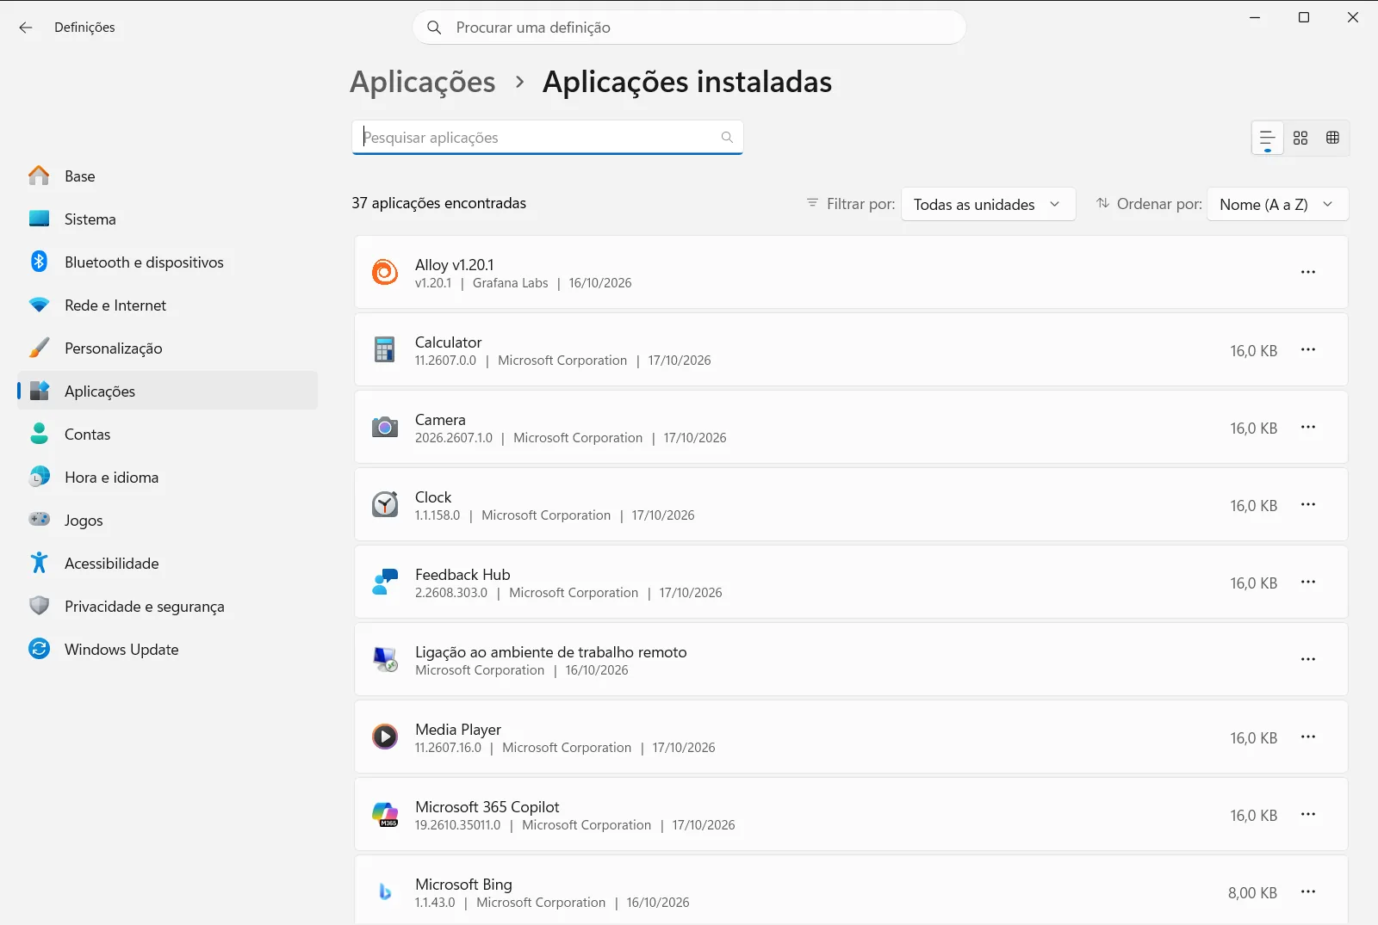Select Jogos in the sidebar
1378x925 pixels.
coord(168,520)
